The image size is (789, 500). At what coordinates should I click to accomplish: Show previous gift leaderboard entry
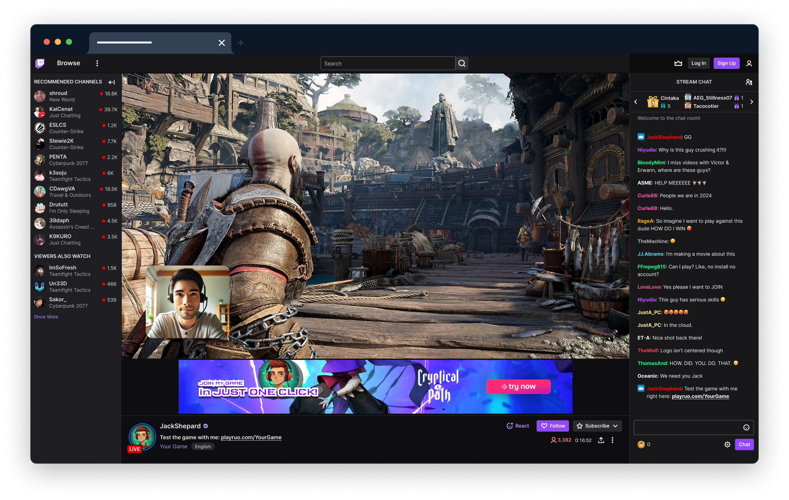pyautogui.click(x=636, y=102)
